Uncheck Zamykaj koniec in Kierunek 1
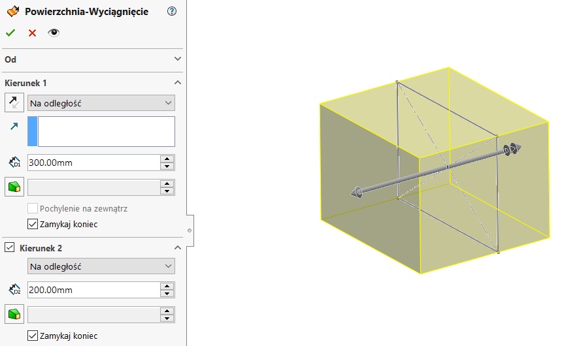The height and width of the screenshot is (346, 566). click(x=33, y=224)
